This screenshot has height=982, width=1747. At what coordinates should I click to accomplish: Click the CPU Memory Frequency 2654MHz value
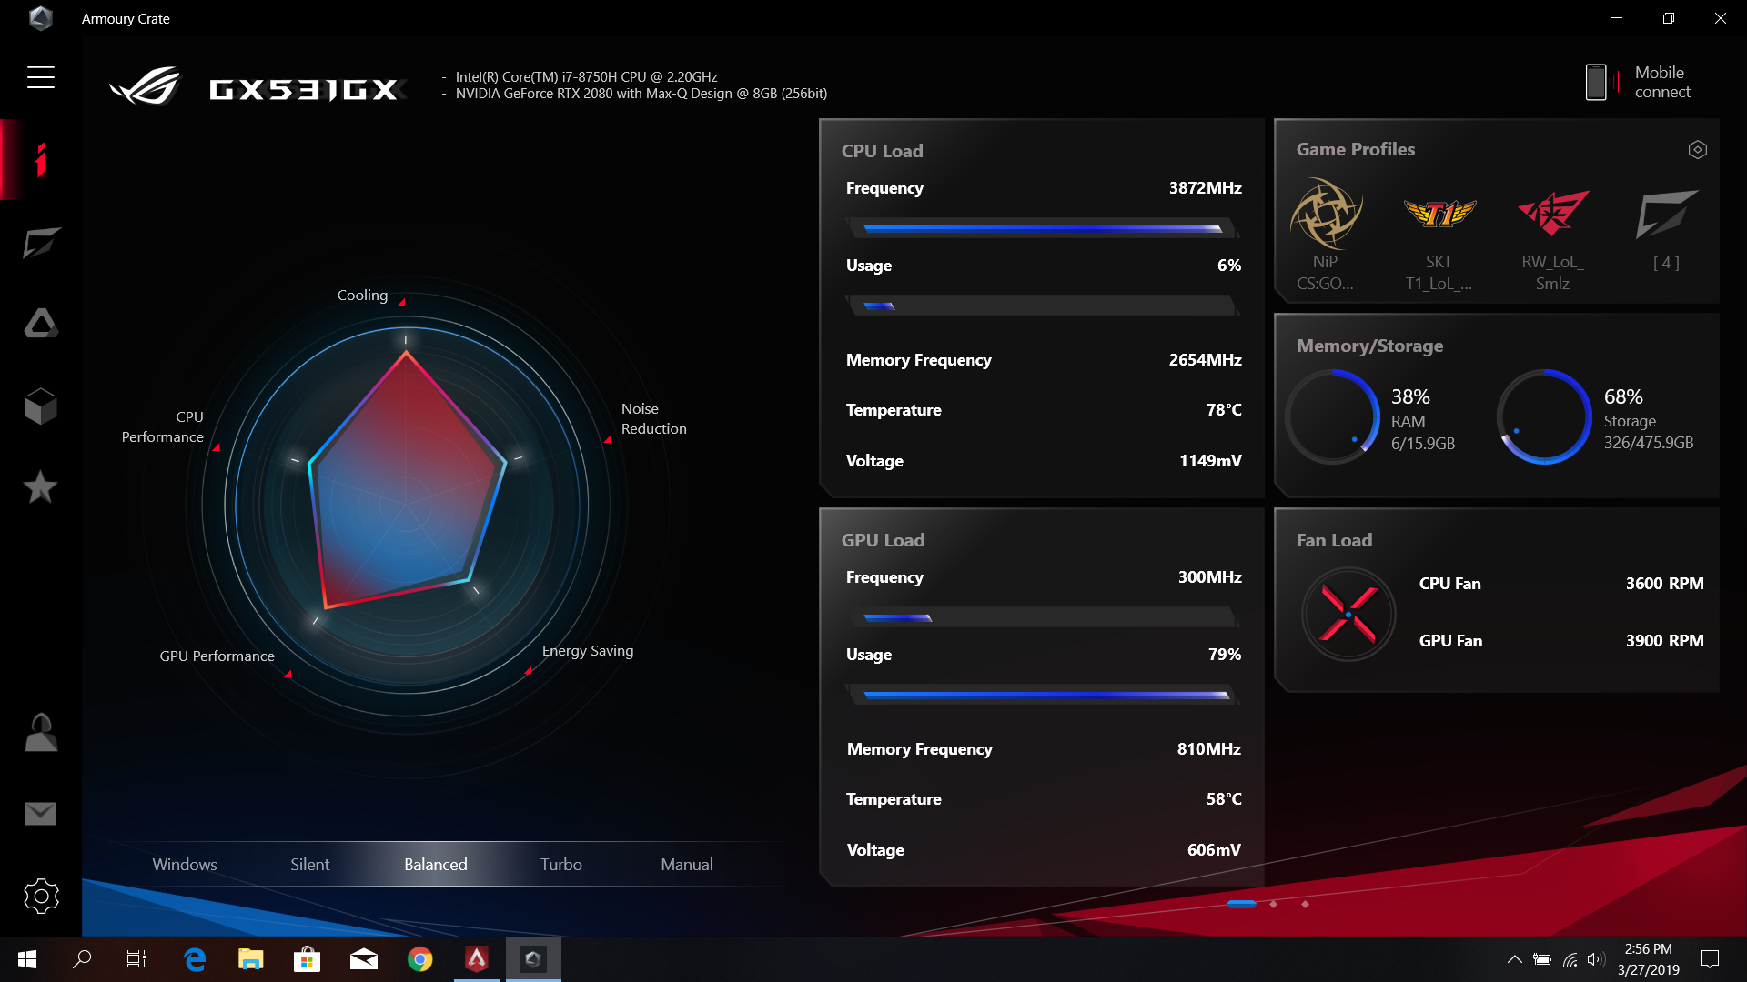pyautogui.click(x=1205, y=360)
